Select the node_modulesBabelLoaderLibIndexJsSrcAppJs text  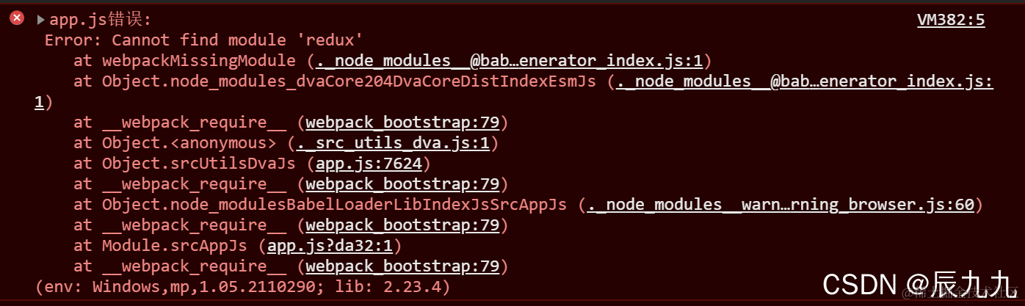pyautogui.click(x=369, y=205)
